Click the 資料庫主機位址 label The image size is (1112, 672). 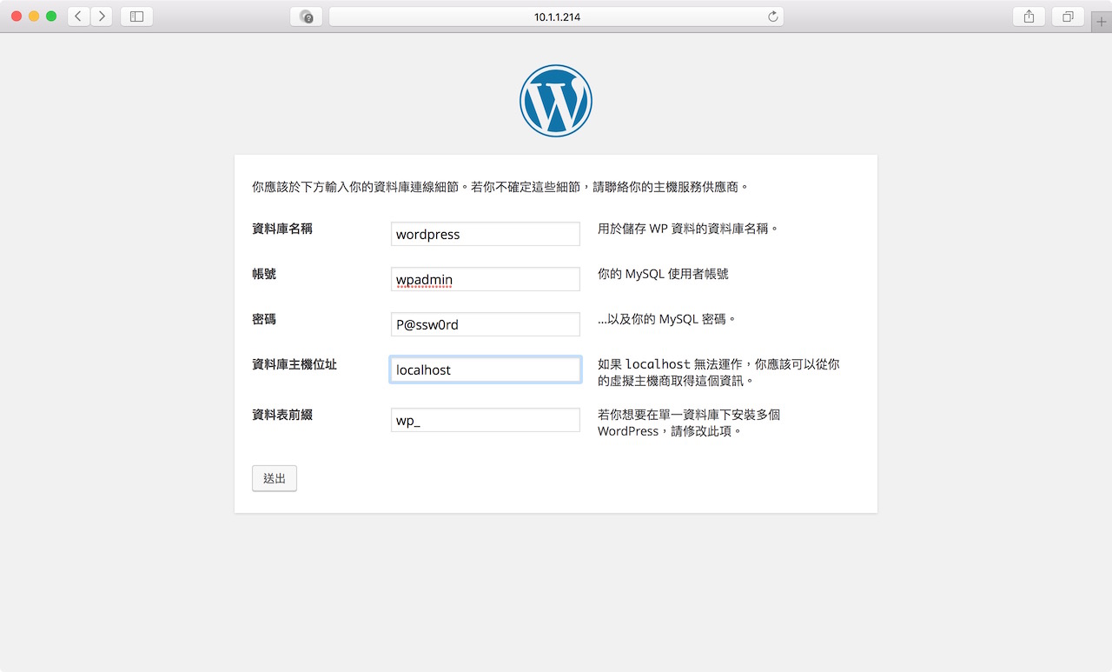(295, 364)
